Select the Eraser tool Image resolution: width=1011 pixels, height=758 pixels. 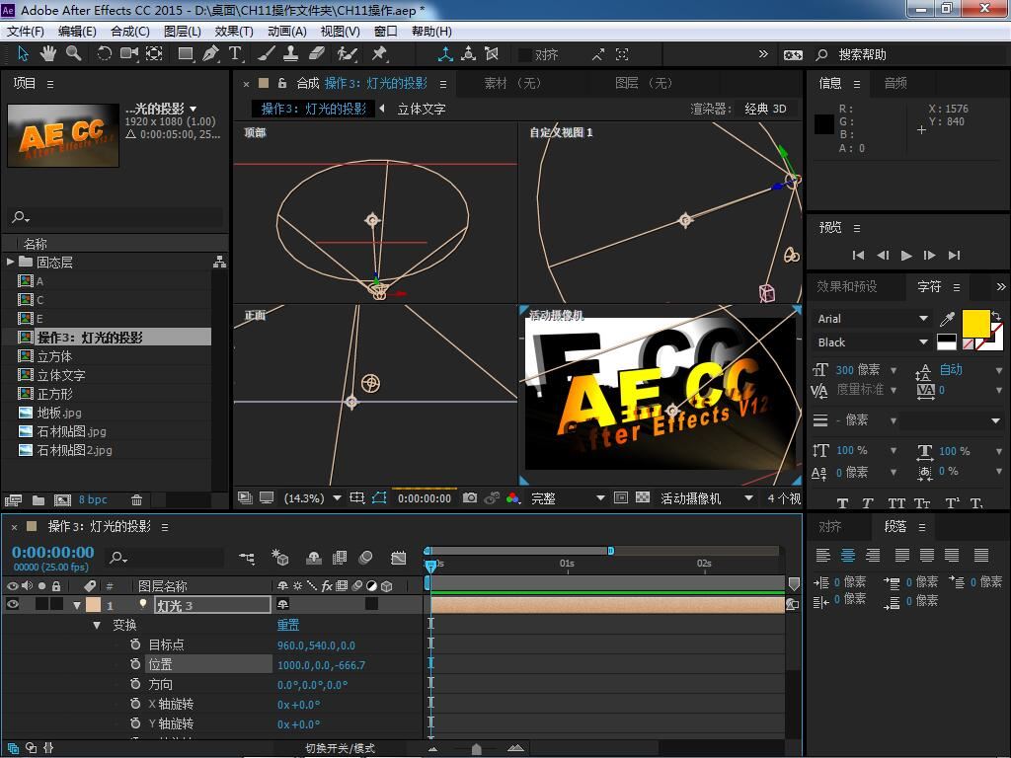pyautogui.click(x=317, y=54)
